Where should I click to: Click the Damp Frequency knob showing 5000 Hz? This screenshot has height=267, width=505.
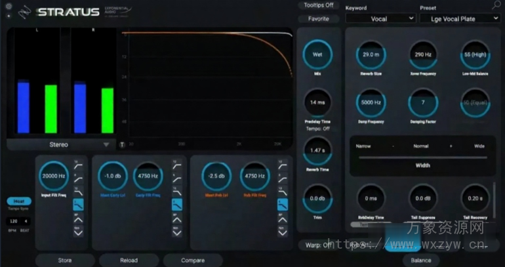tap(371, 103)
